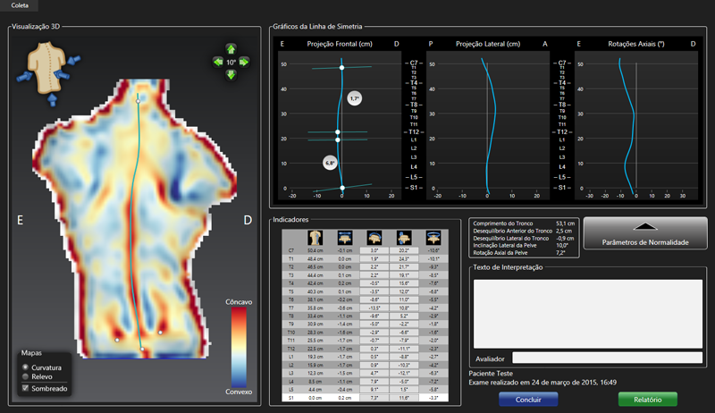This screenshot has height=413, width=715.
Task: Click the green Relatório button
Action: (x=647, y=400)
